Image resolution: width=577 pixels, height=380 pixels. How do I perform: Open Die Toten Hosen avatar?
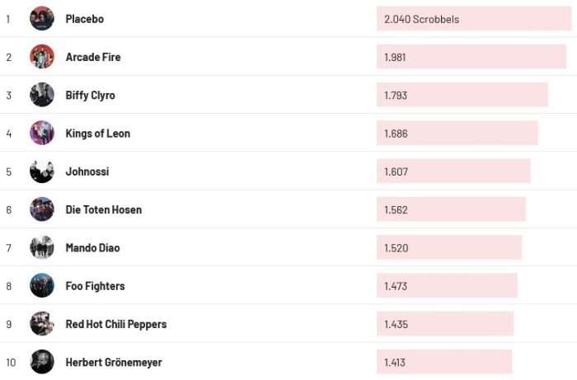42,209
